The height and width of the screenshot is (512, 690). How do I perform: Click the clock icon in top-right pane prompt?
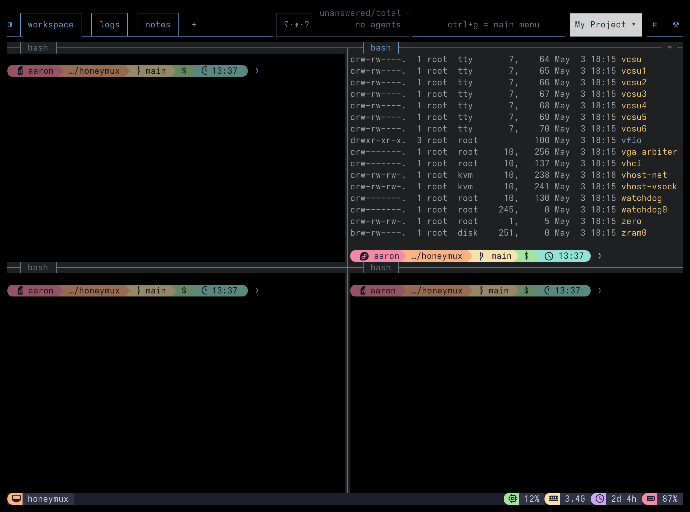pos(549,256)
